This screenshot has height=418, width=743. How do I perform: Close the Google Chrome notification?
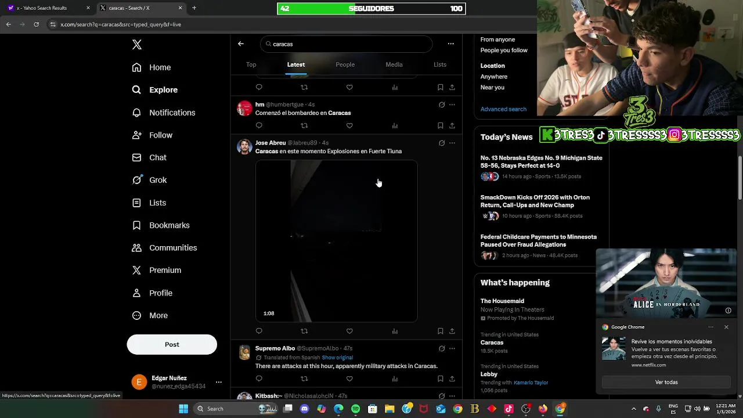click(726, 327)
